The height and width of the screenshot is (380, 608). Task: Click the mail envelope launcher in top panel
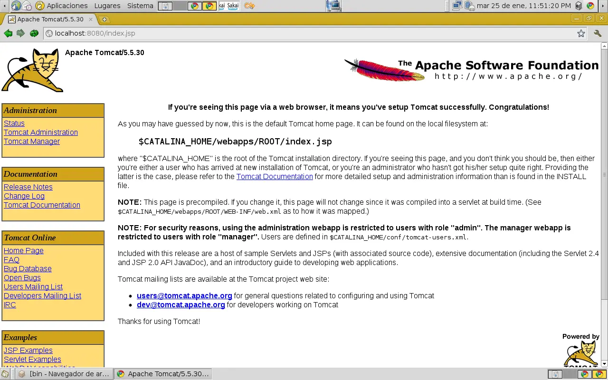point(27,6)
